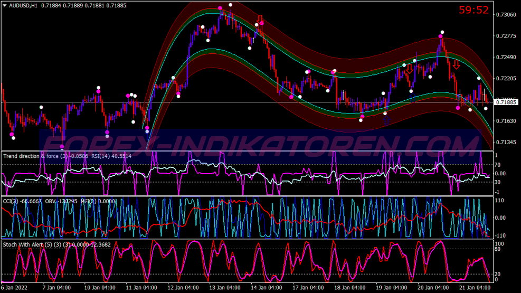
Task: Click the red 59:52 candle countdown timer
Action: [x=473, y=10]
